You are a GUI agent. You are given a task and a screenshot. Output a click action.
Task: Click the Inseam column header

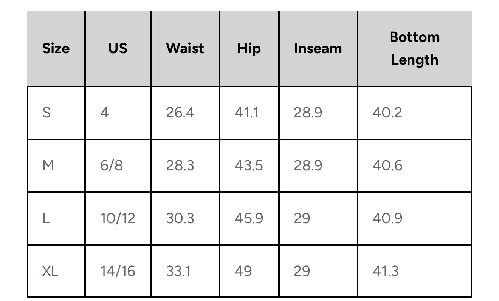[318, 48]
